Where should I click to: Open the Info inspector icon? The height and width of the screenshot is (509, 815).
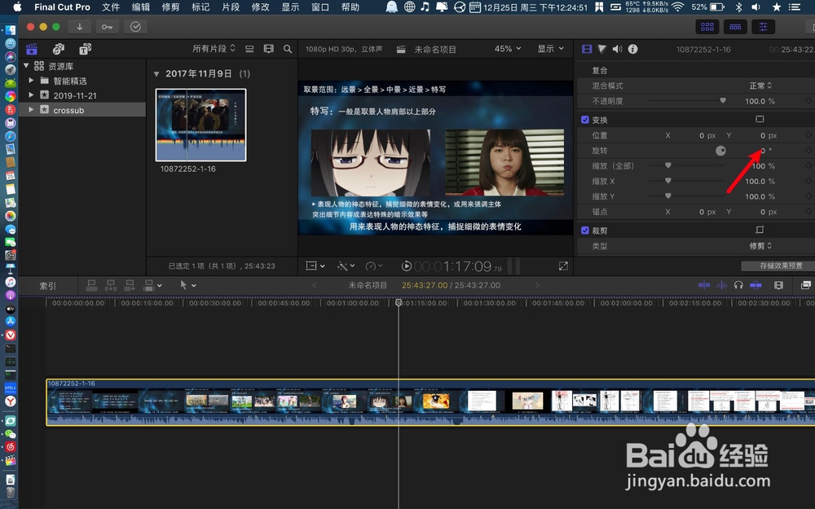pos(632,49)
